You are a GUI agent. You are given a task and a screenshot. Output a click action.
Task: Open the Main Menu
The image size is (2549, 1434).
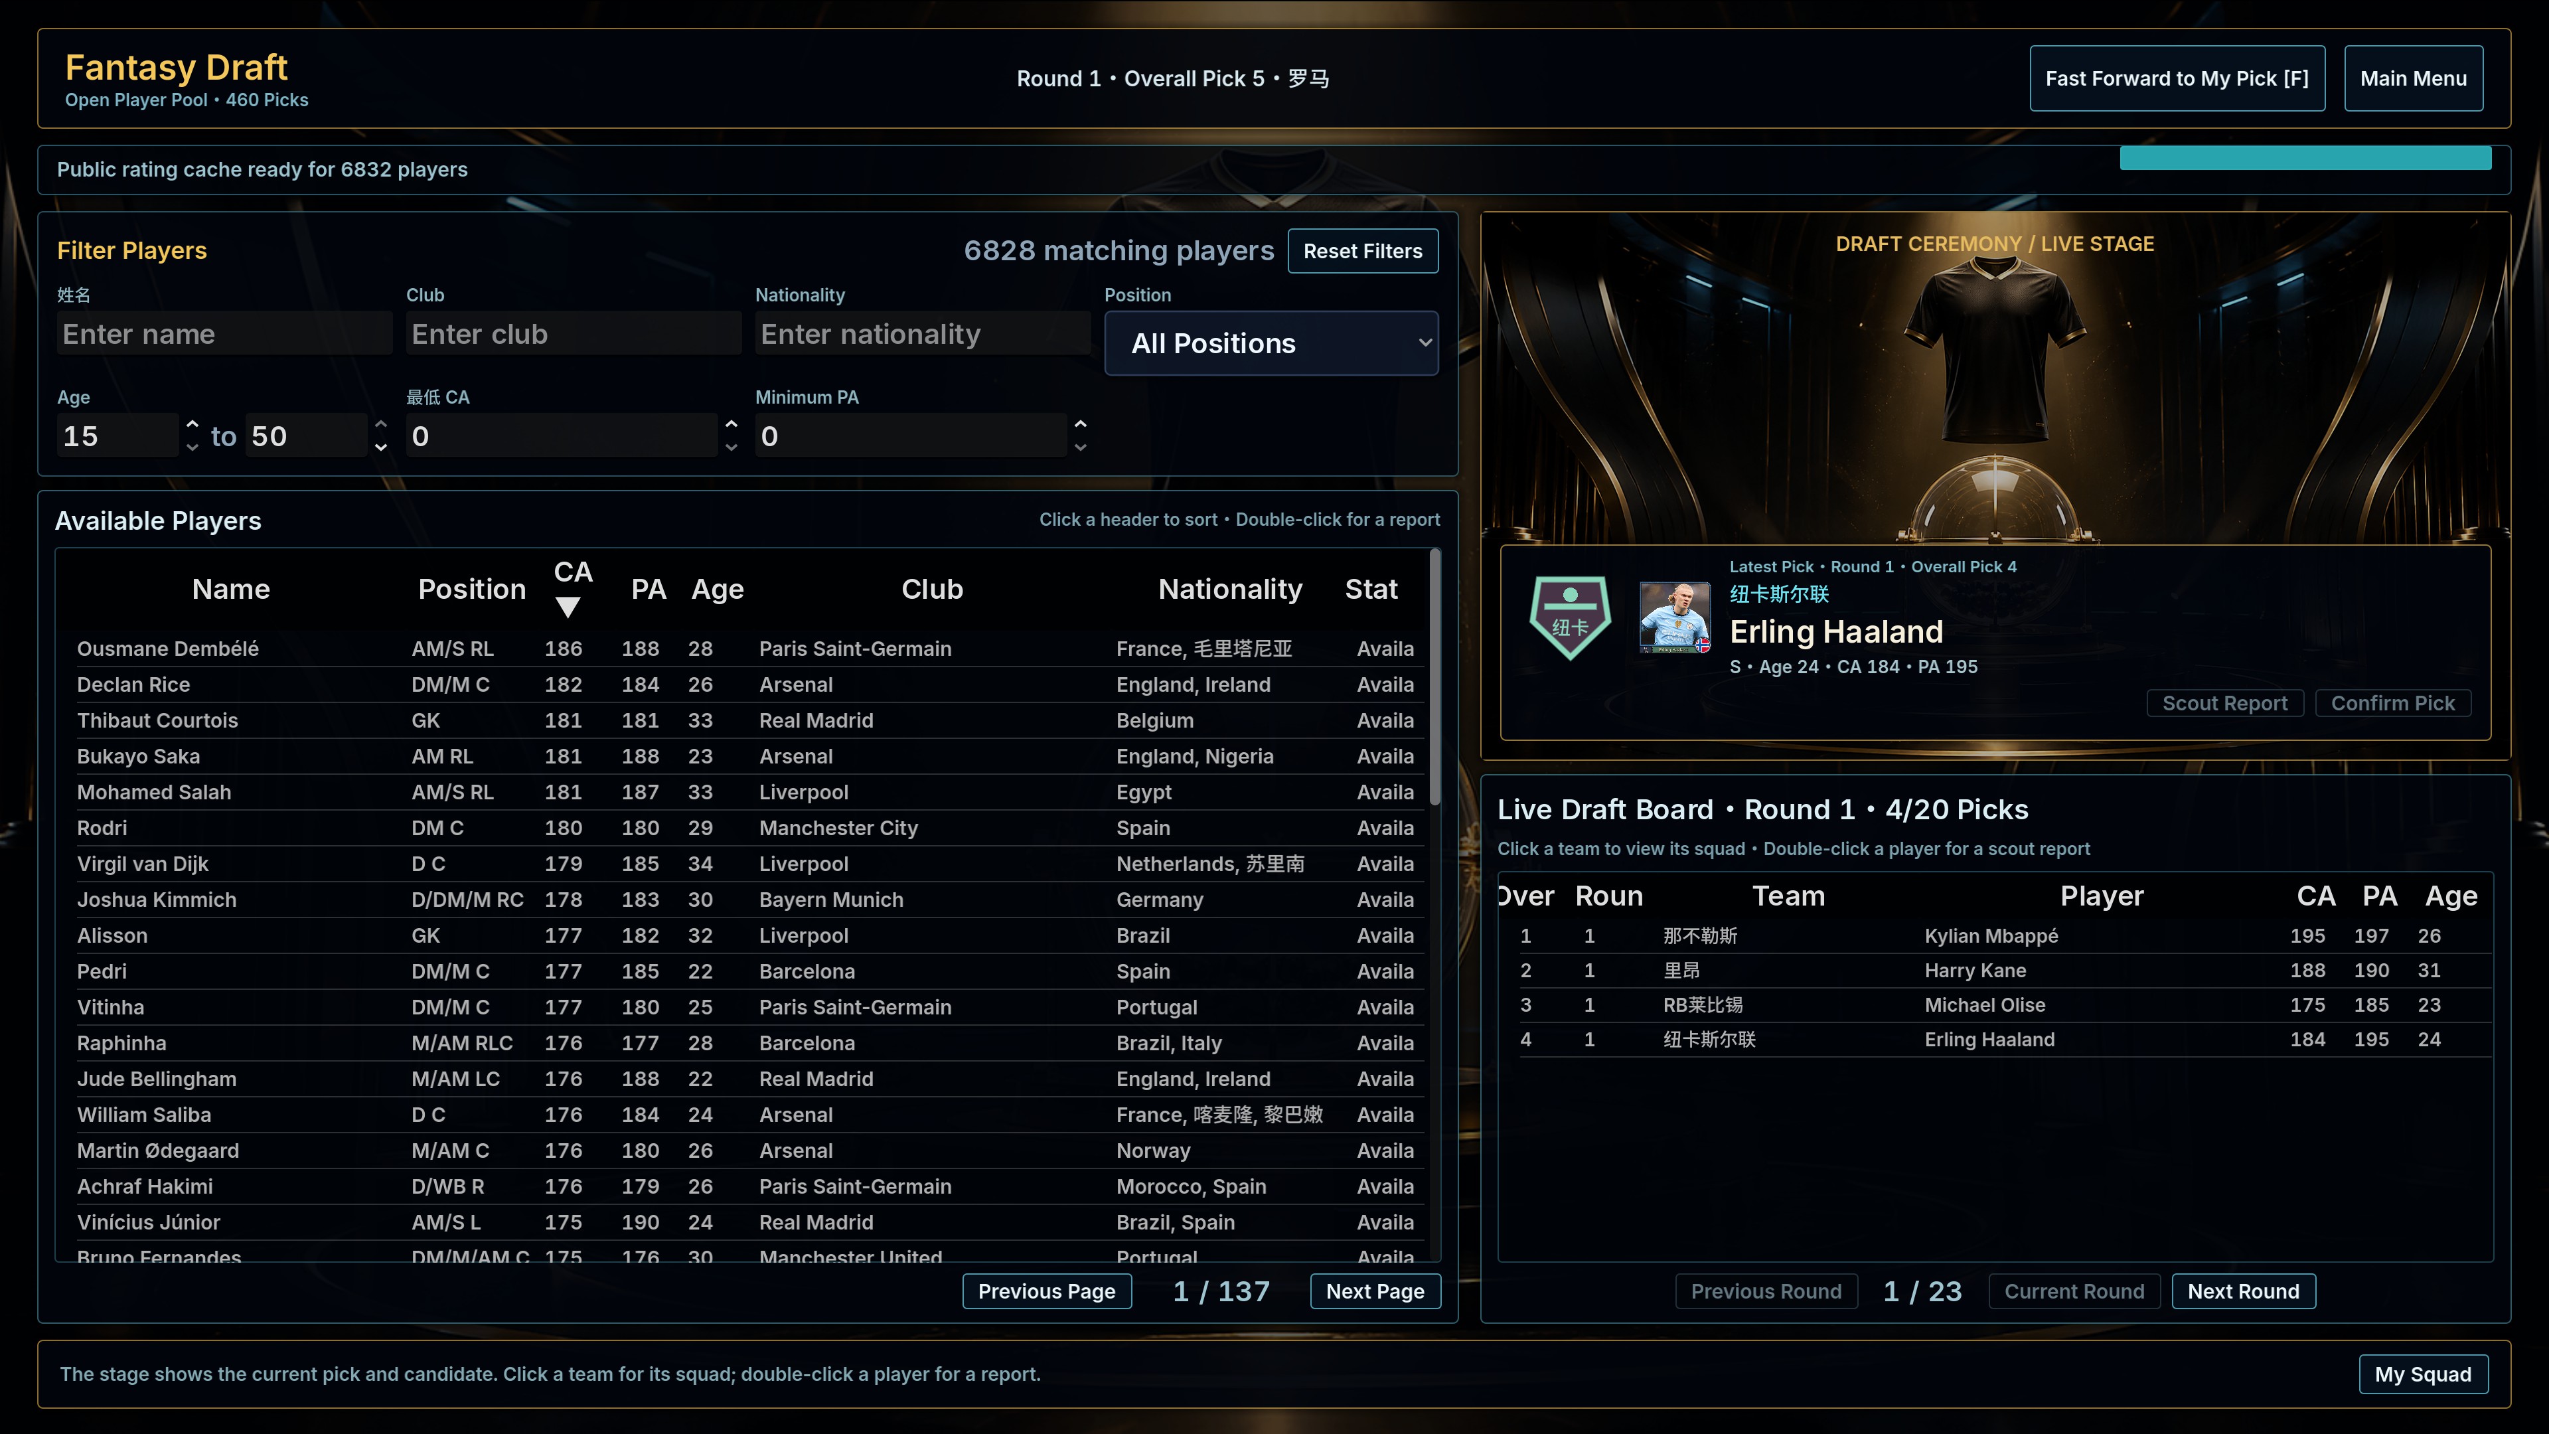2414,78
